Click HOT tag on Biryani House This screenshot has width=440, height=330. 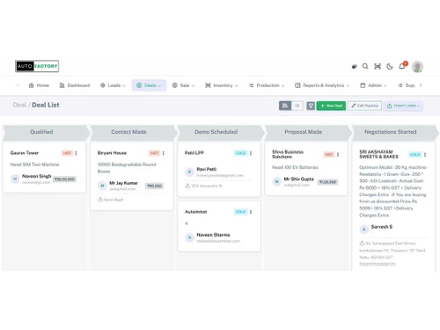[154, 153]
